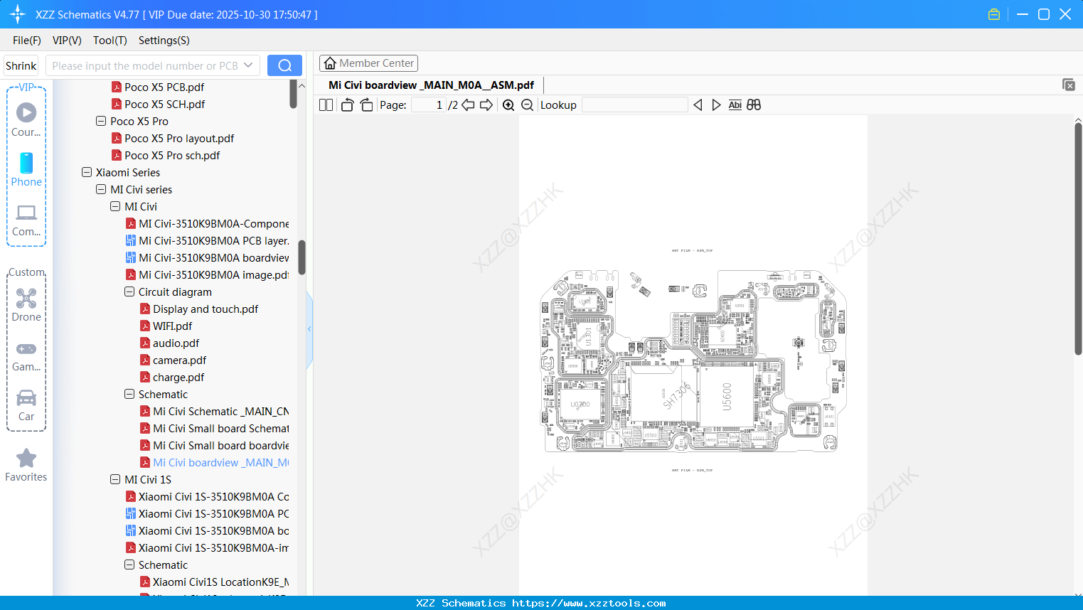Rotate the PDF clockwise
This screenshot has height=610, width=1083.
click(x=366, y=105)
